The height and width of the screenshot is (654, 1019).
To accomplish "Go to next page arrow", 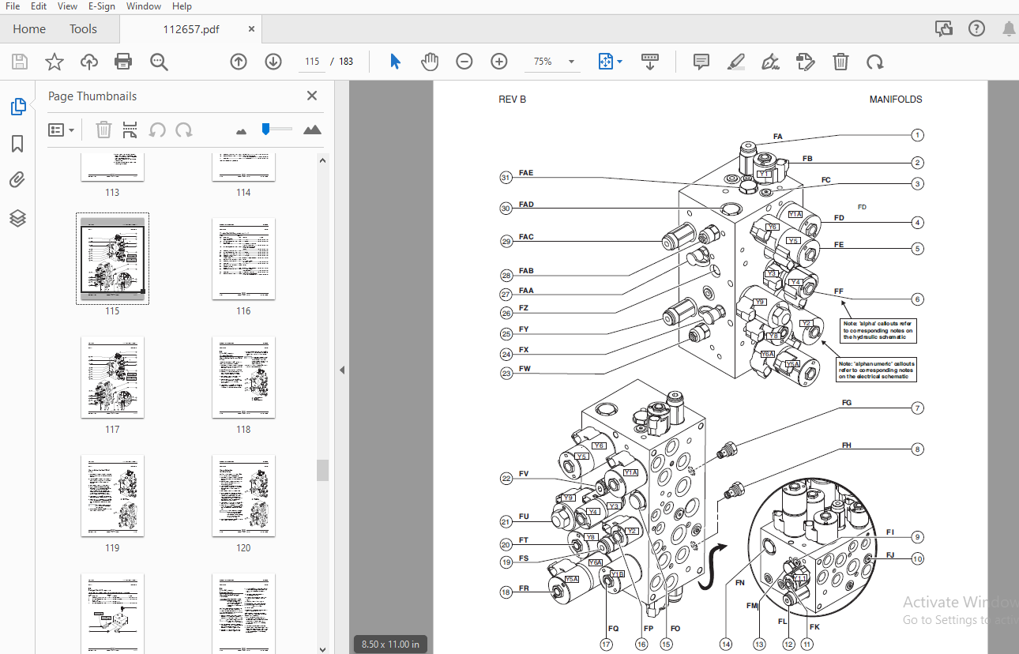I will (273, 62).
